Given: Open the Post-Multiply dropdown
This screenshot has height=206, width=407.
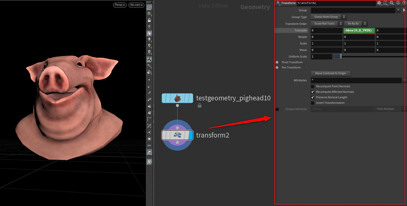Looking at the screenshot, I should click(389, 109).
